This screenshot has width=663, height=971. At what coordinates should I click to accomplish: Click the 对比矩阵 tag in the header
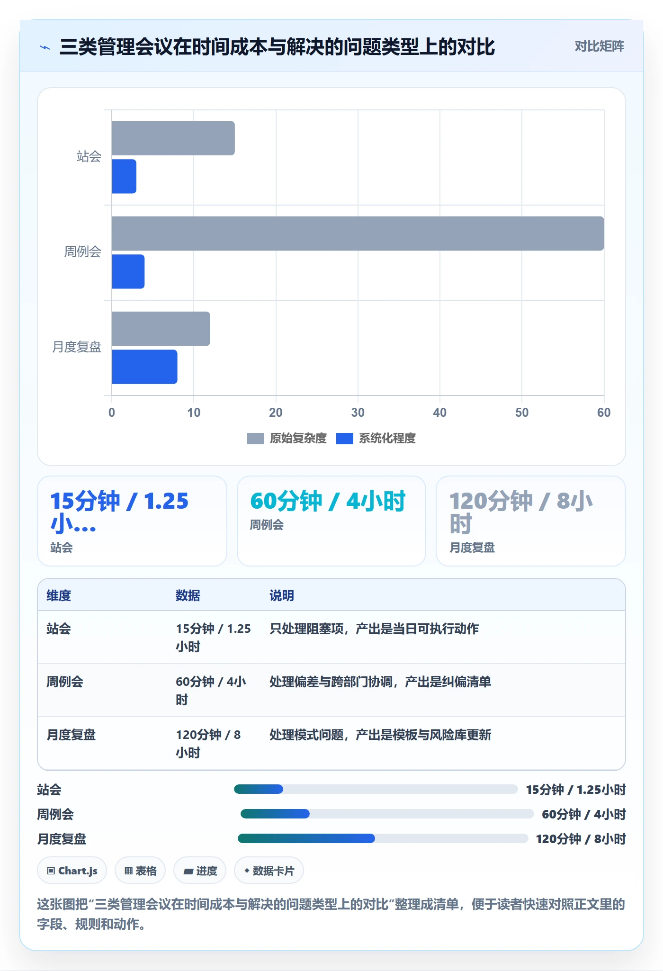click(599, 46)
